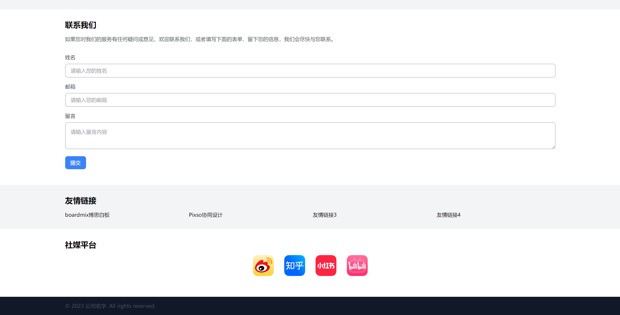Image resolution: width=620 pixels, height=315 pixels.
Task: Click the 社媒平台 section heading
Action: tap(81, 245)
